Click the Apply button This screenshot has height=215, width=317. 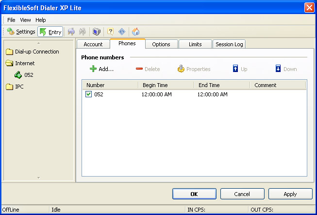pyautogui.click(x=290, y=194)
